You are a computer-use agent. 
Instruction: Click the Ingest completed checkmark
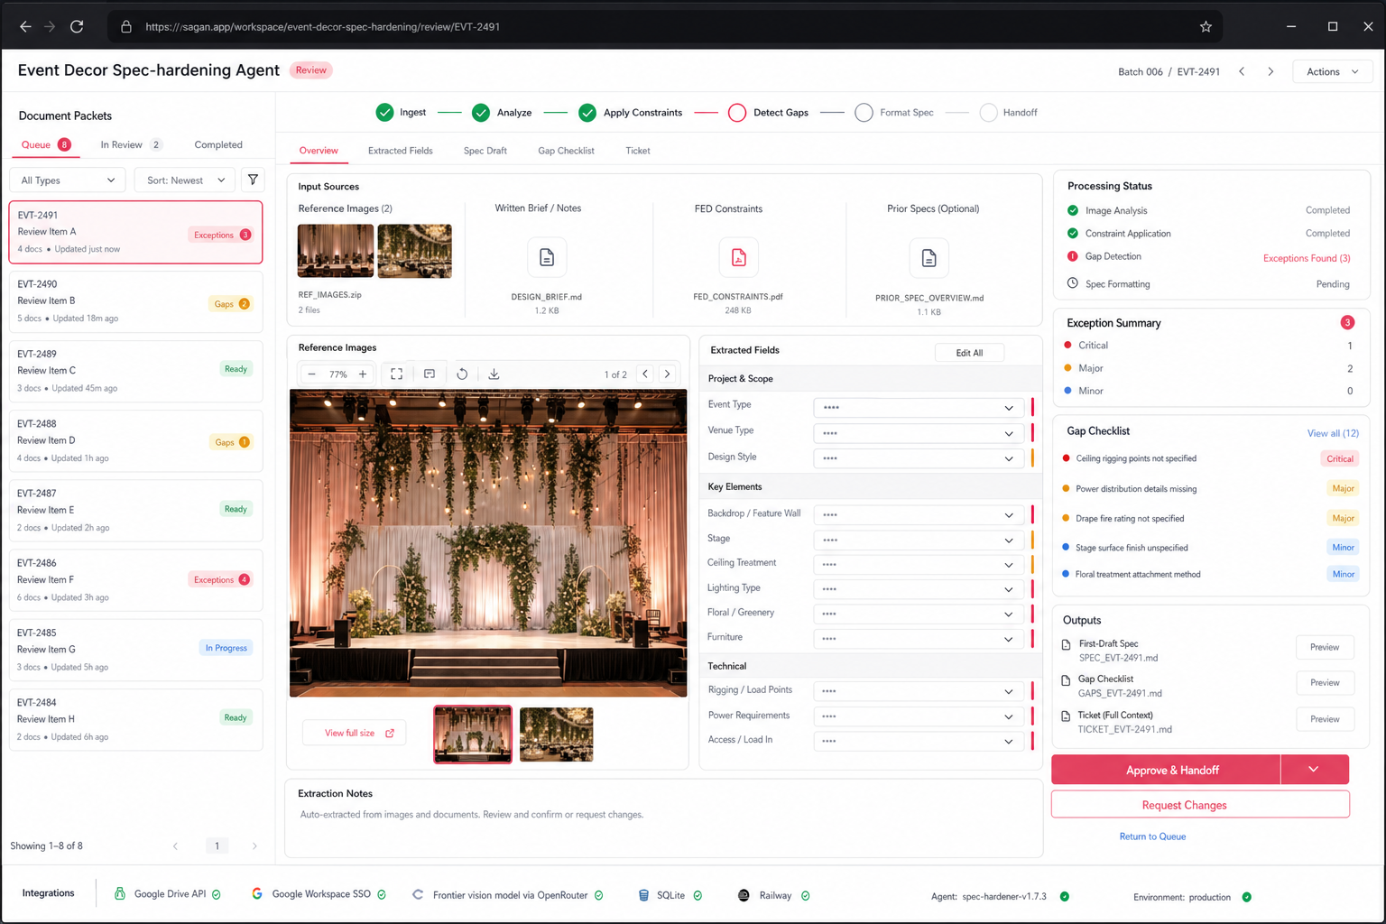click(385, 113)
